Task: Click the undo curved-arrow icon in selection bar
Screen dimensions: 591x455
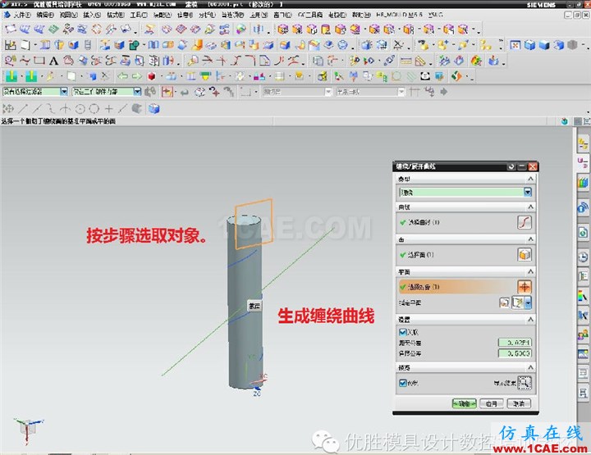Action: click(185, 92)
